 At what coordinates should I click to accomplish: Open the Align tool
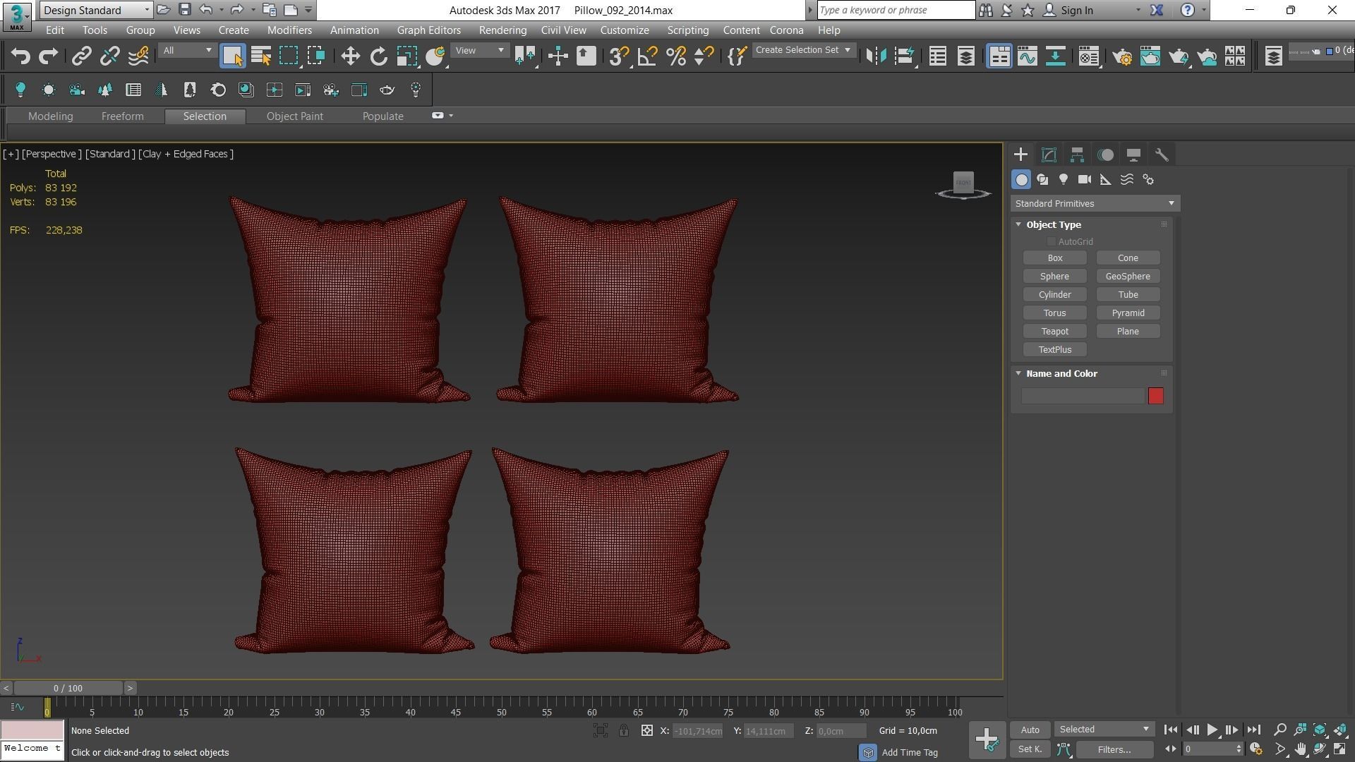click(904, 56)
